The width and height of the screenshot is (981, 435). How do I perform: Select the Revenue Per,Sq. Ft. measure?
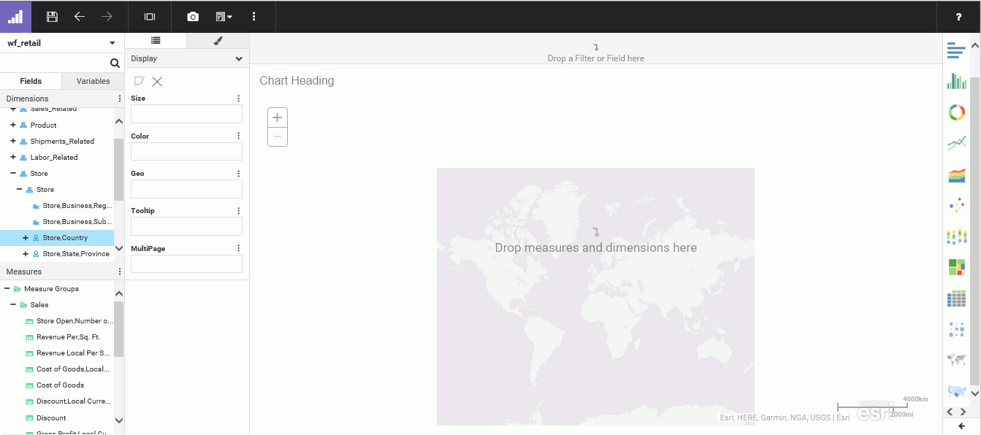68,337
